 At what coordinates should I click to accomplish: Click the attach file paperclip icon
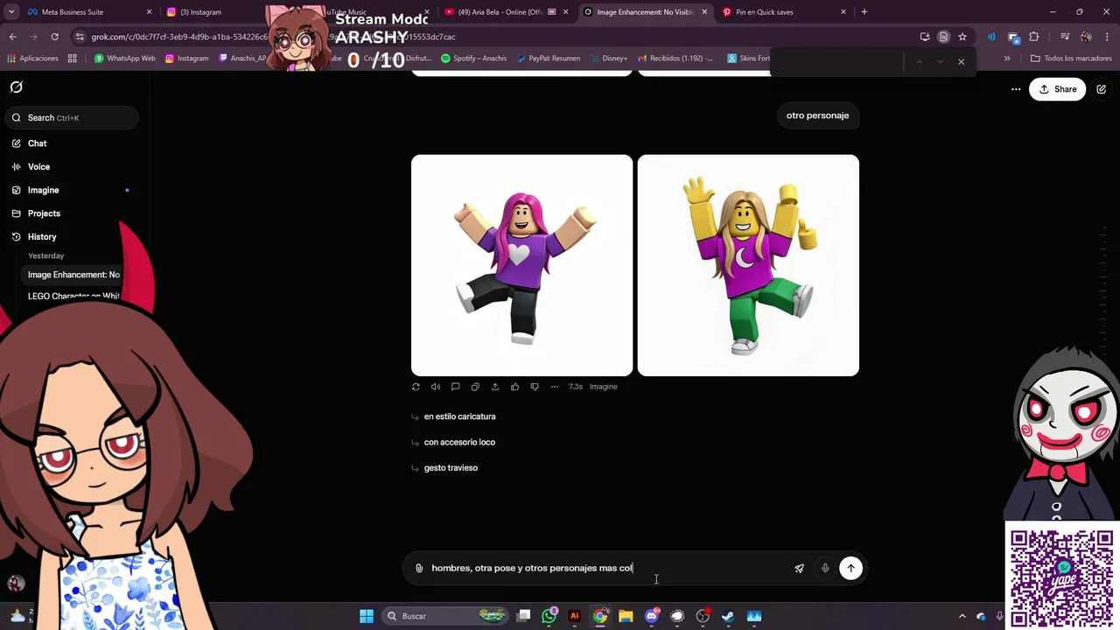click(419, 569)
